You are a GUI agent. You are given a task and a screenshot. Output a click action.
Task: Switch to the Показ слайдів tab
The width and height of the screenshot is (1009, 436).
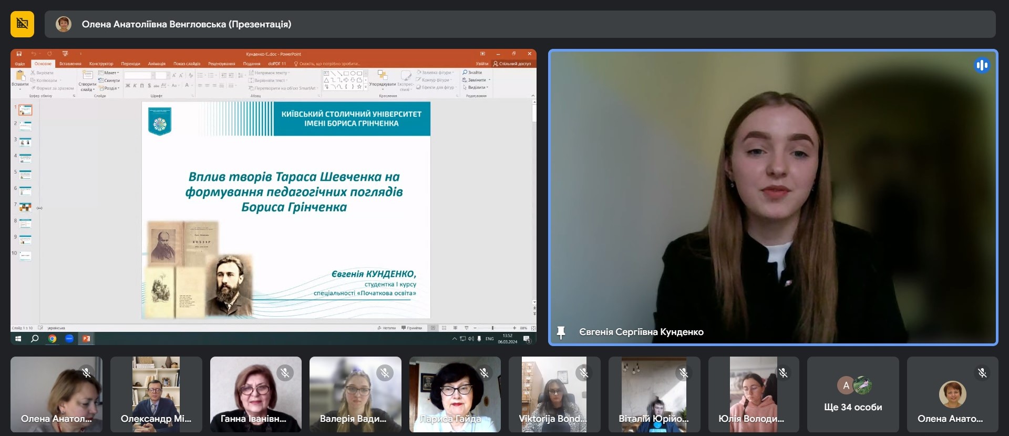pos(187,64)
